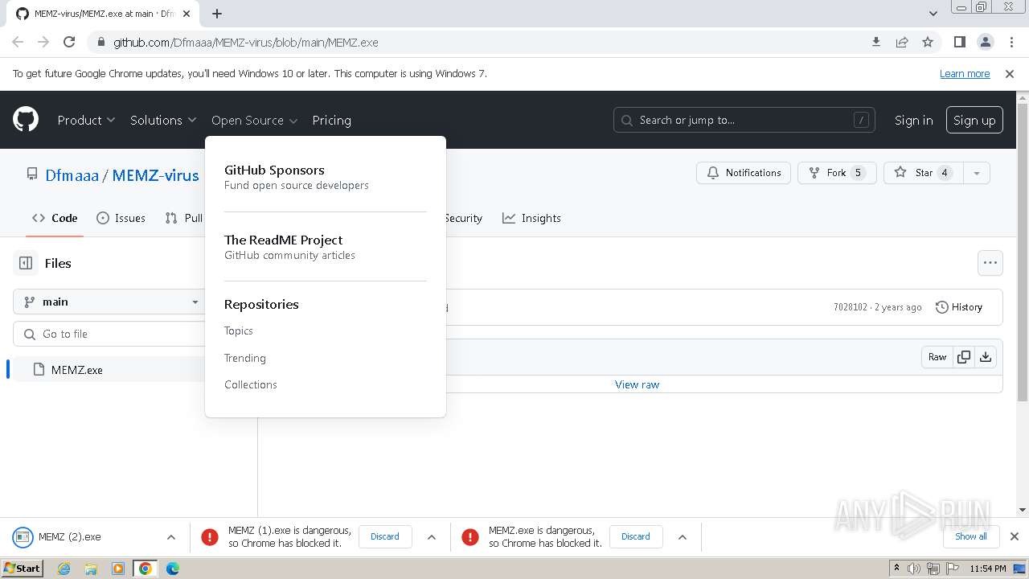Open Pricing page link

click(331, 120)
